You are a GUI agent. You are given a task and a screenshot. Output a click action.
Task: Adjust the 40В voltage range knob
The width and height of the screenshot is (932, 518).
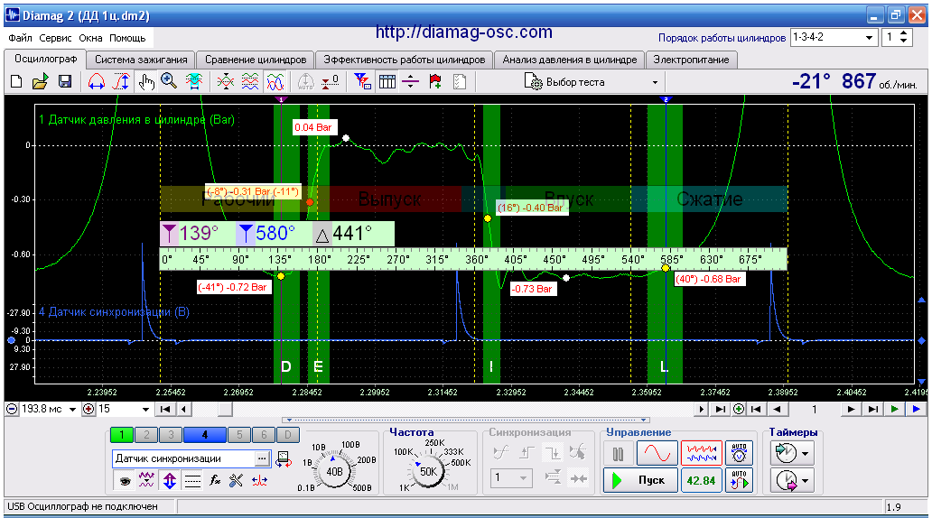pos(334,472)
